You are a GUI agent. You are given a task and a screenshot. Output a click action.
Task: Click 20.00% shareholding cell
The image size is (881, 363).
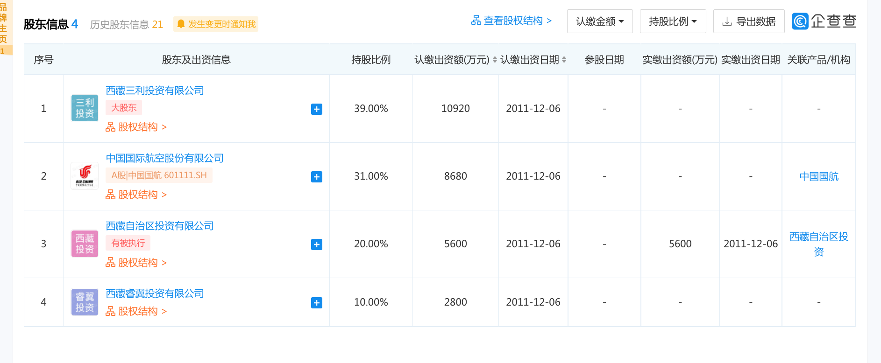coord(371,244)
